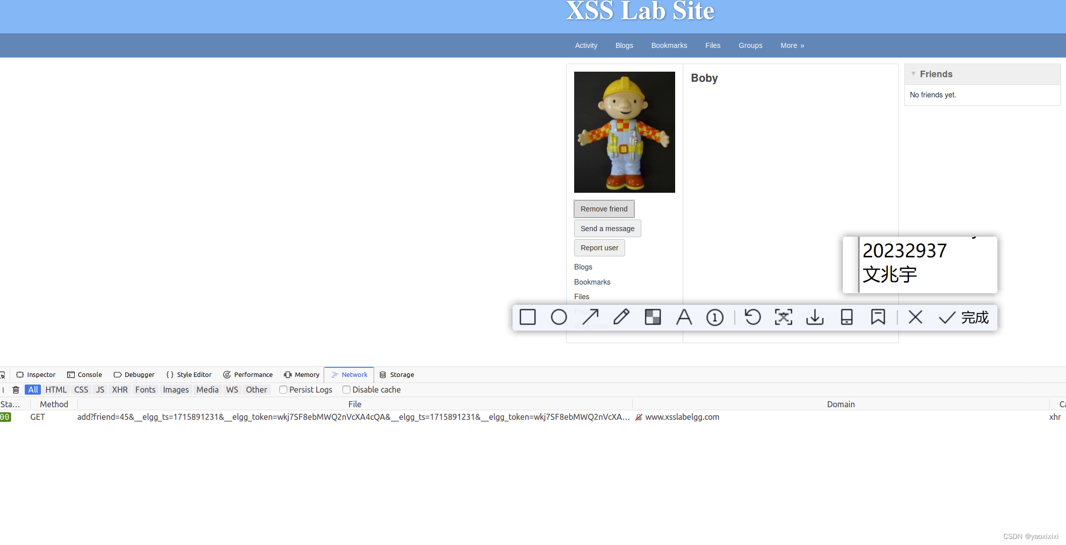This screenshot has height=545, width=1066.
Task: Open the More » site menu
Action: pyautogui.click(x=792, y=45)
